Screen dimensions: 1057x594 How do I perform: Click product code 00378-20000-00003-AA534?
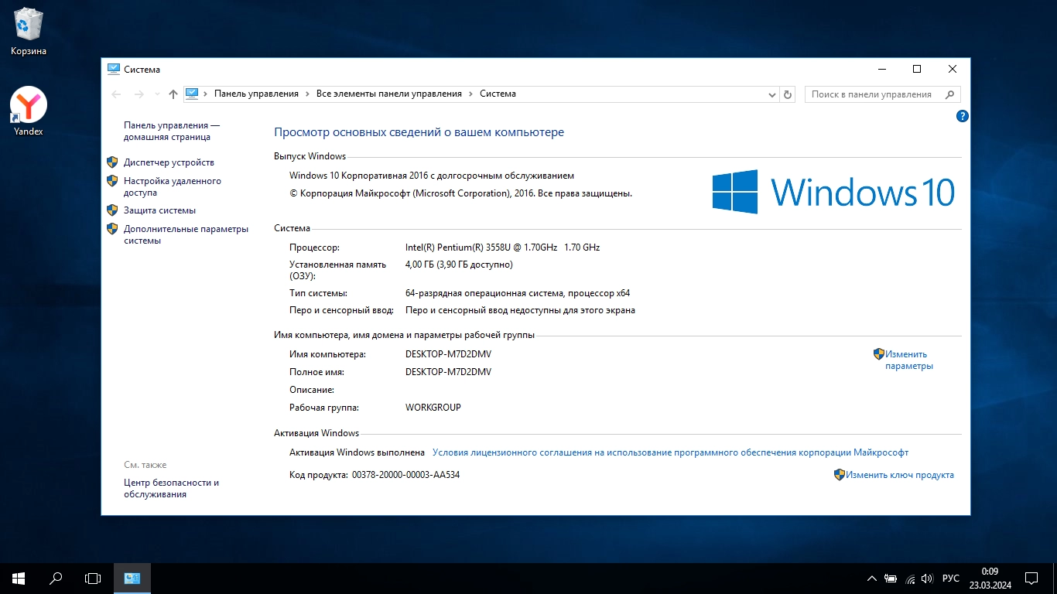(405, 475)
